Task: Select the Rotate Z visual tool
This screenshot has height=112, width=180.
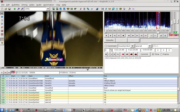Action: coord(2,20)
